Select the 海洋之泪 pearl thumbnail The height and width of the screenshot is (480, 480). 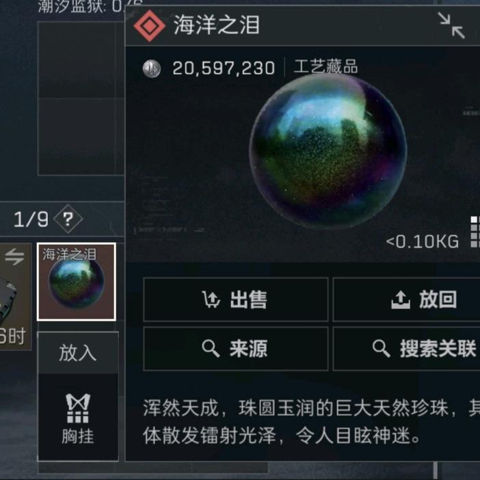coord(77,282)
